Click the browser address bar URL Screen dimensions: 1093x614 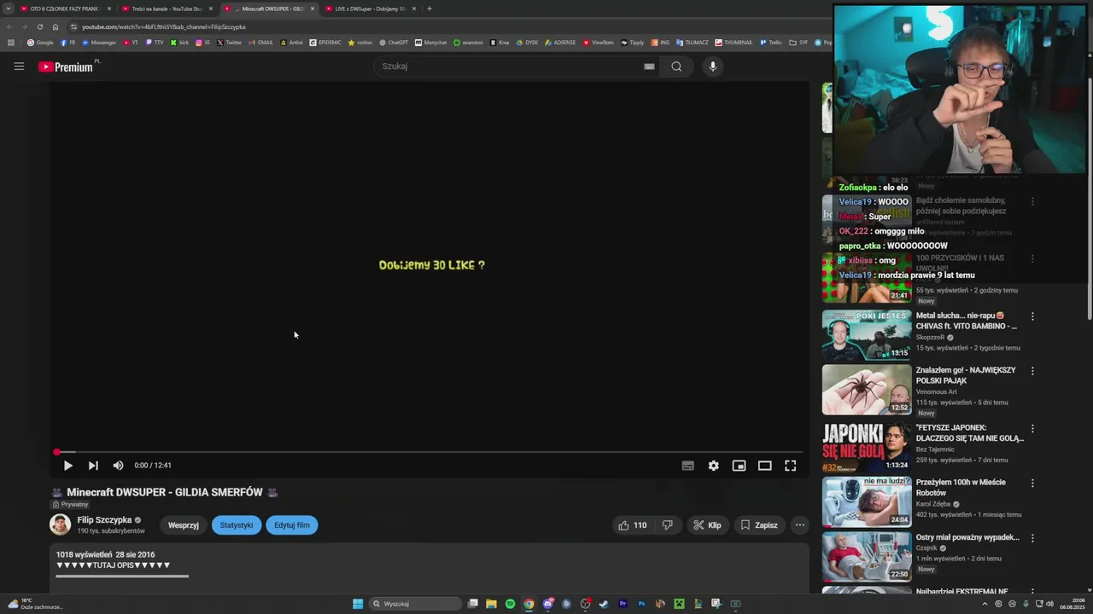pos(163,26)
